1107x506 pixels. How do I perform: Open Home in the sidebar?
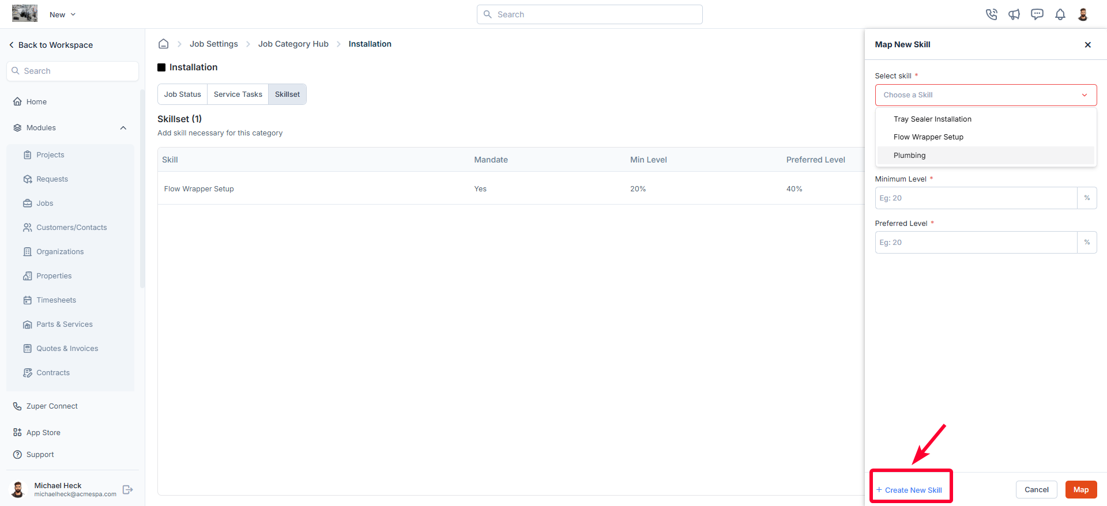(x=30, y=101)
